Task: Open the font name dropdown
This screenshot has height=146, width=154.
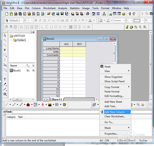Action: (22, 21)
